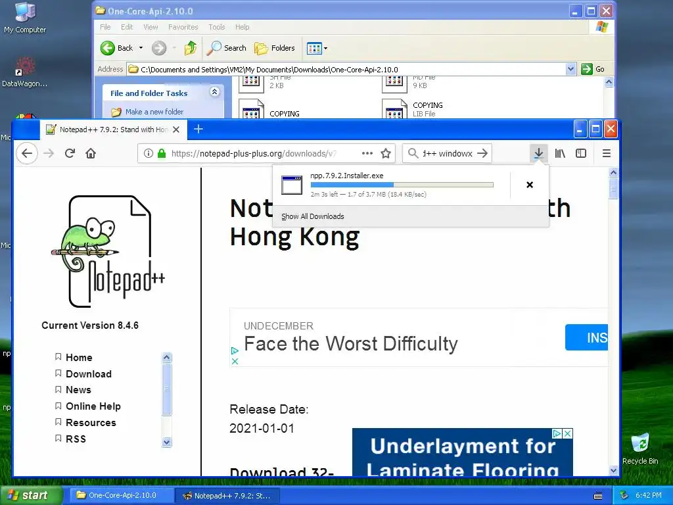Image resolution: width=673 pixels, height=505 pixels.
Task: Open Recycle Bin desktop icon
Action: click(640, 448)
